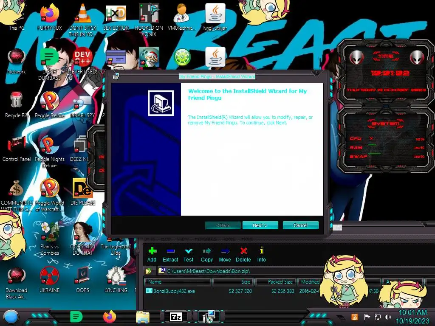Viewport: 435px width, 326px height.
Task: Click the Back button in InstallShield Wizard
Action: pyautogui.click(x=223, y=225)
